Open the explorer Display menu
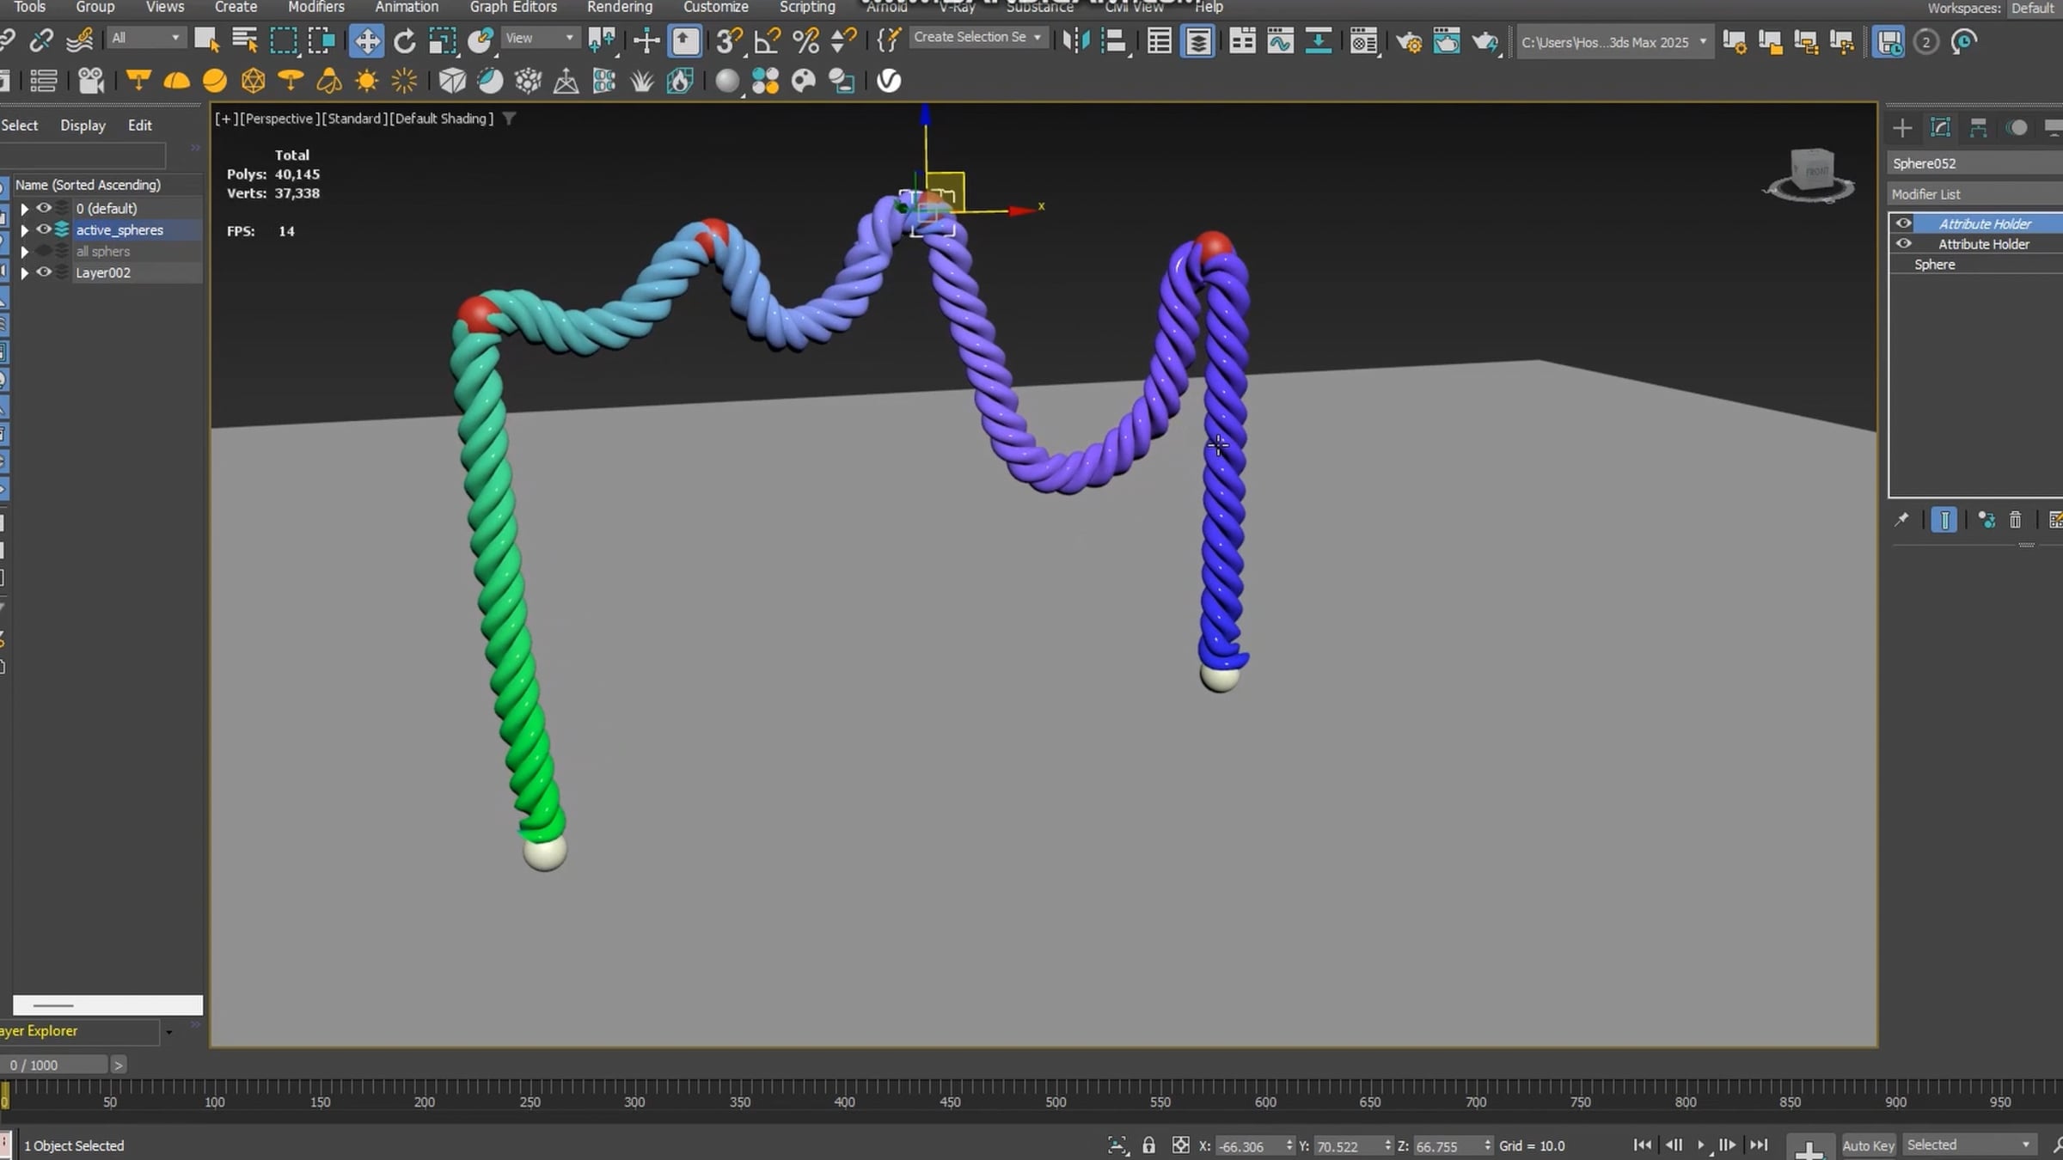The image size is (2063, 1160). [x=83, y=125]
